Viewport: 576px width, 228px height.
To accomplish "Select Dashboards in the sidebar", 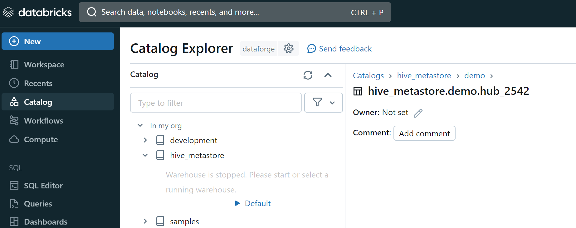I will [x=58, y=221].
